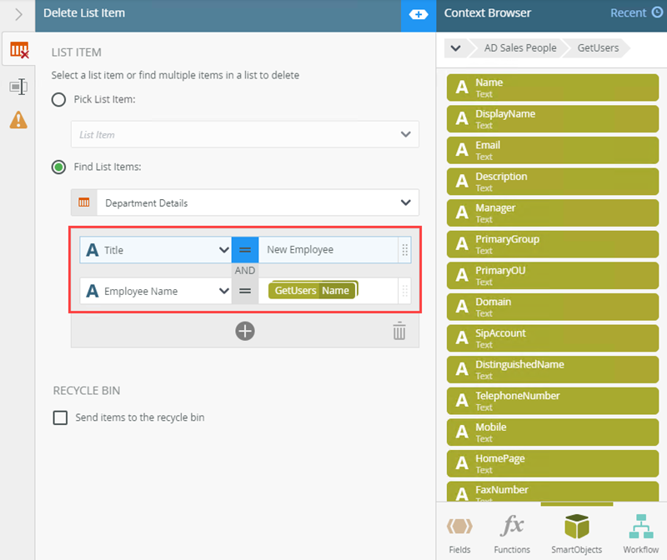The image size is (667, 560).
Task: Click the AD Sales People breadcrumb
Action: pyautogui.click(x=519, y=47)
